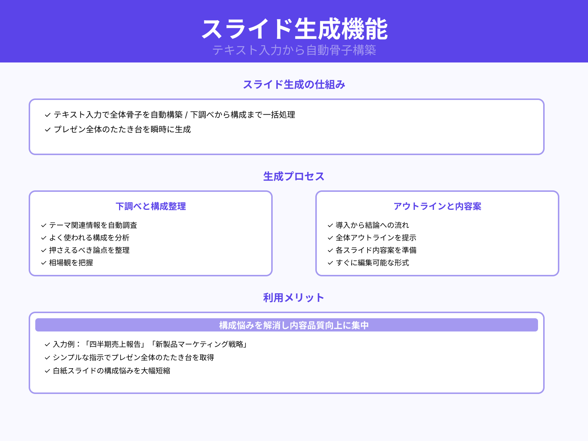This screenshot has width=588, height=441.
Task: Click the 各スライド内容案を準備 list item
Action: (x=377, y=250)
